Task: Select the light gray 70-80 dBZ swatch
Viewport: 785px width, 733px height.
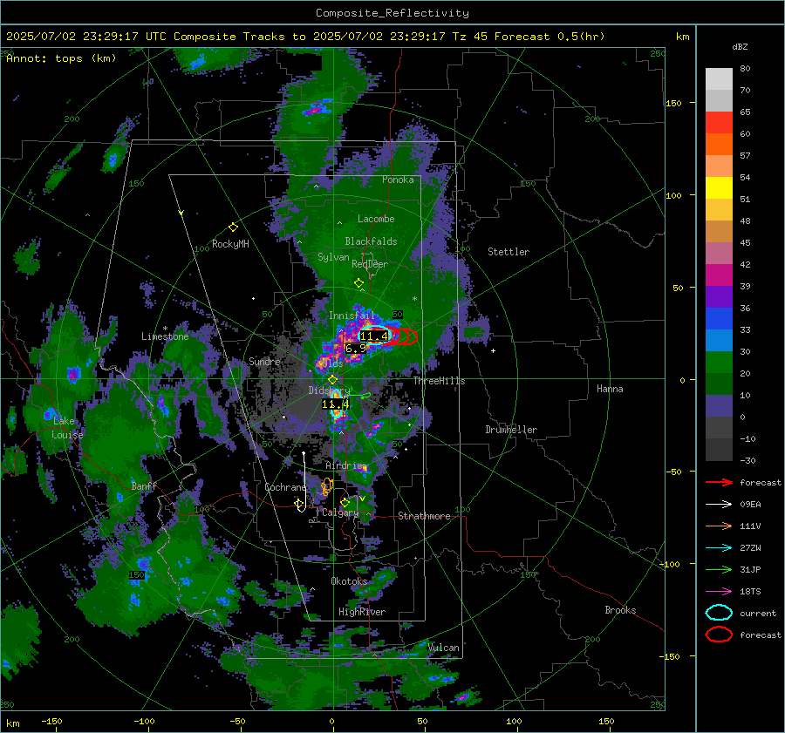Action: pyautogui.click(x=719, y=79)
